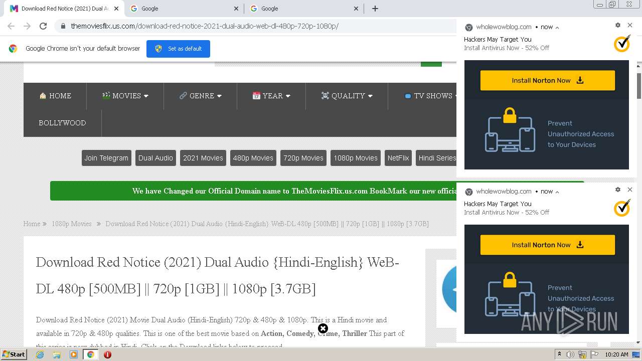Click the browser back arrow
This screenshot has width=642, height=361.
(x=11, y=26)
